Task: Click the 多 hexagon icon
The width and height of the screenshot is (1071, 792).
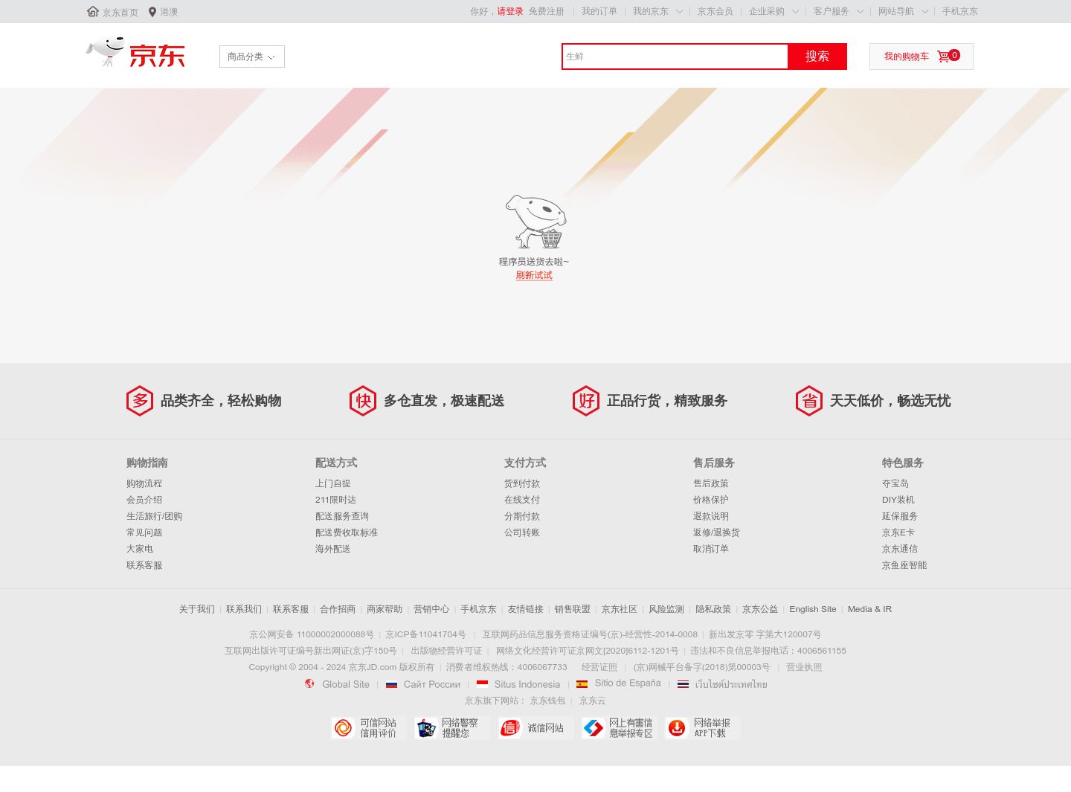Action: [x=140, y=401]
